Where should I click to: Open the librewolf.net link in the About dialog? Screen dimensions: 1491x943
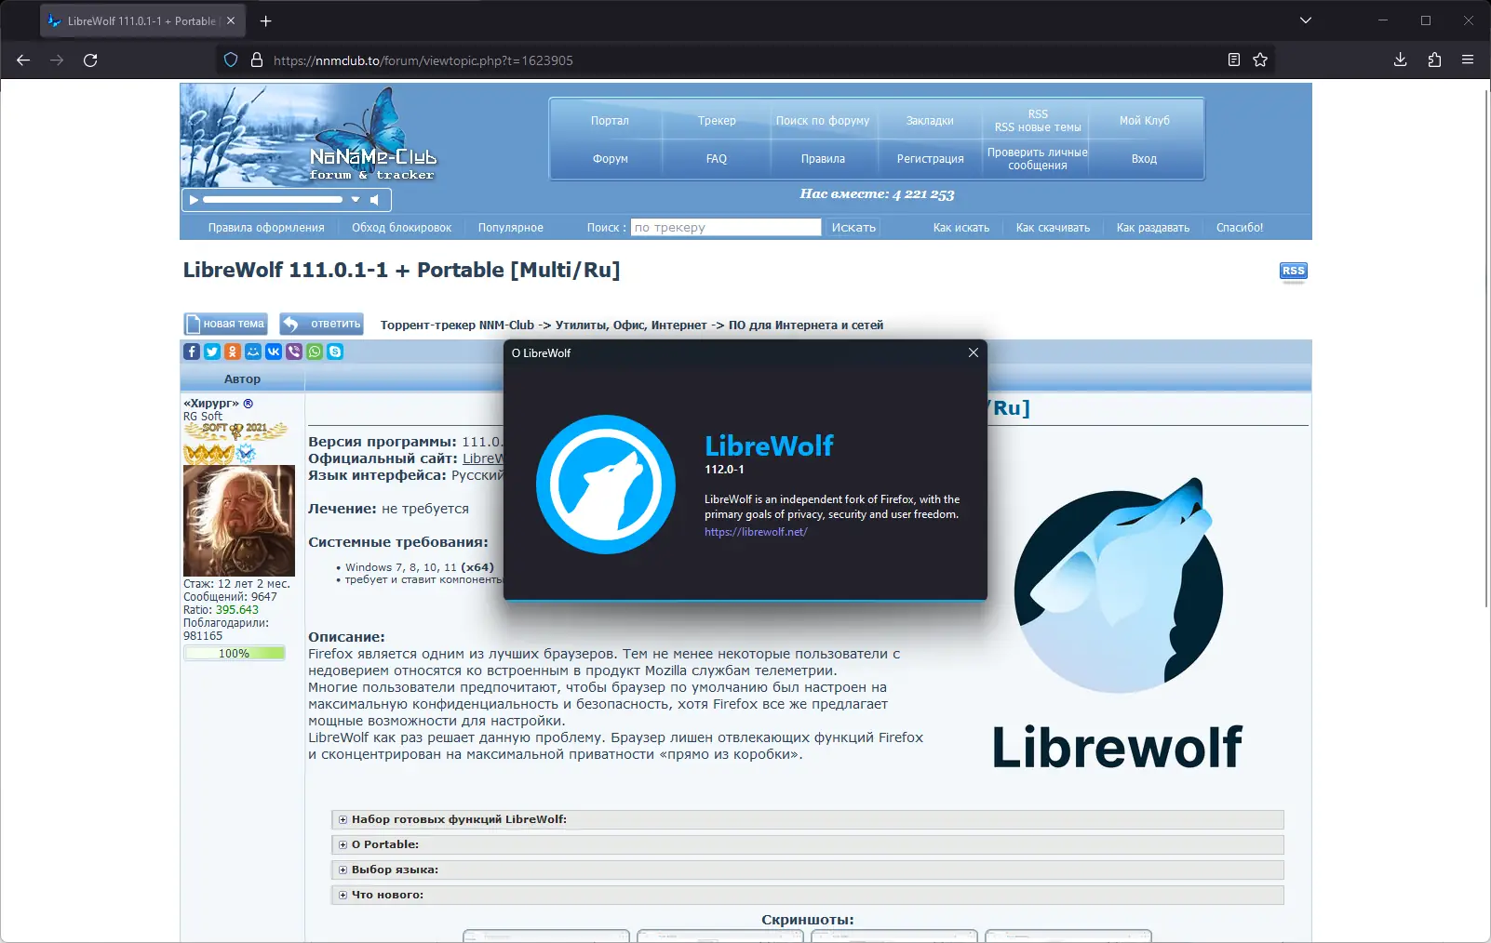tap(756, 532)
